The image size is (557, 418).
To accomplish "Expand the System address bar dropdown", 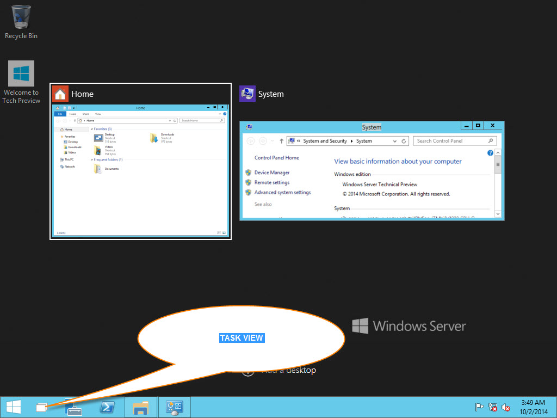I will click(x=395, y=141).
